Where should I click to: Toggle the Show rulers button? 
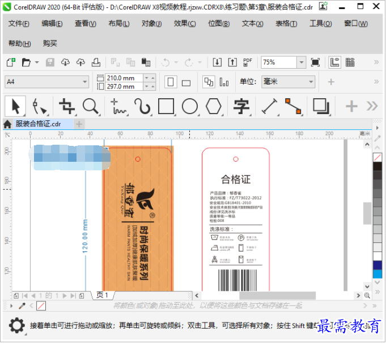(x=334, y=62)
